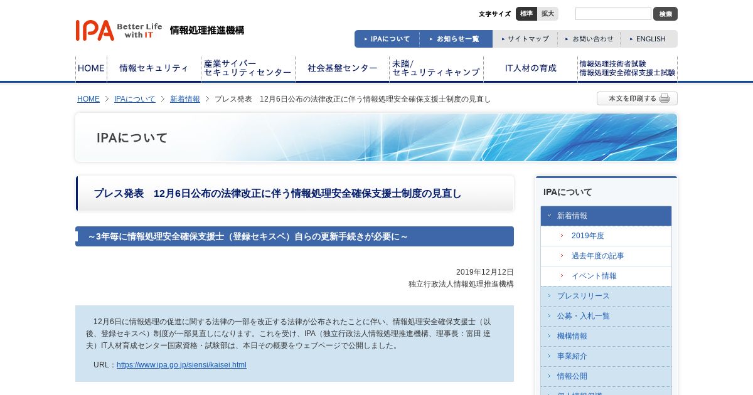Viewport: 753px width, 395px height.
Task: Open the IT人材の育成 navigation tab
Action: 530,68
